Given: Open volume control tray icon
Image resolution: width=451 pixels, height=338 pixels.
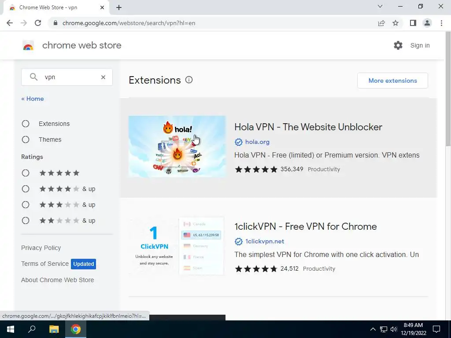Looking at the screenshot, I should point(394,329).
